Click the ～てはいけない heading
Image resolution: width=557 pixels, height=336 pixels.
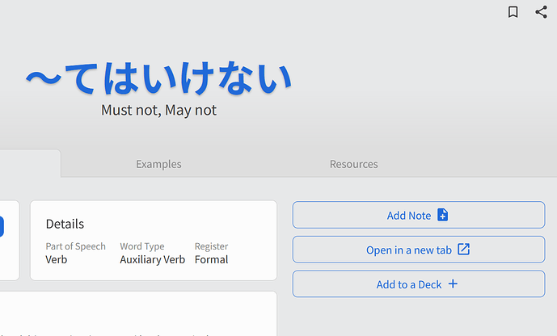(x=158, y=78)
